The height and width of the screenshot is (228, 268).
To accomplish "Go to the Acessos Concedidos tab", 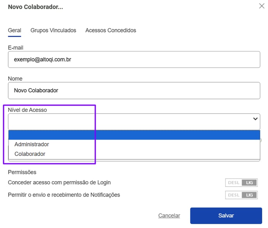I will pos(111,30).
